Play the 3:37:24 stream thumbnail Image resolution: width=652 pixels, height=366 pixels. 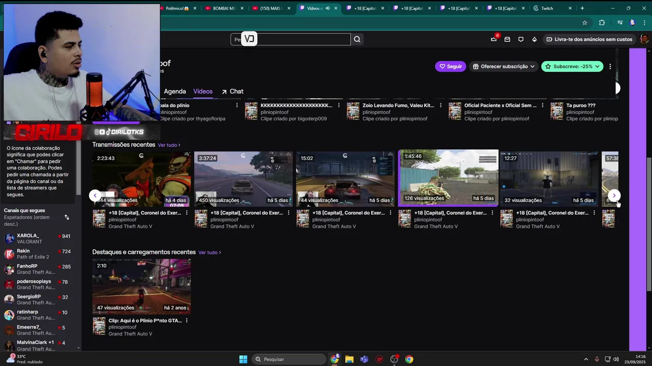pyautogui.click(x=243, y=179)
